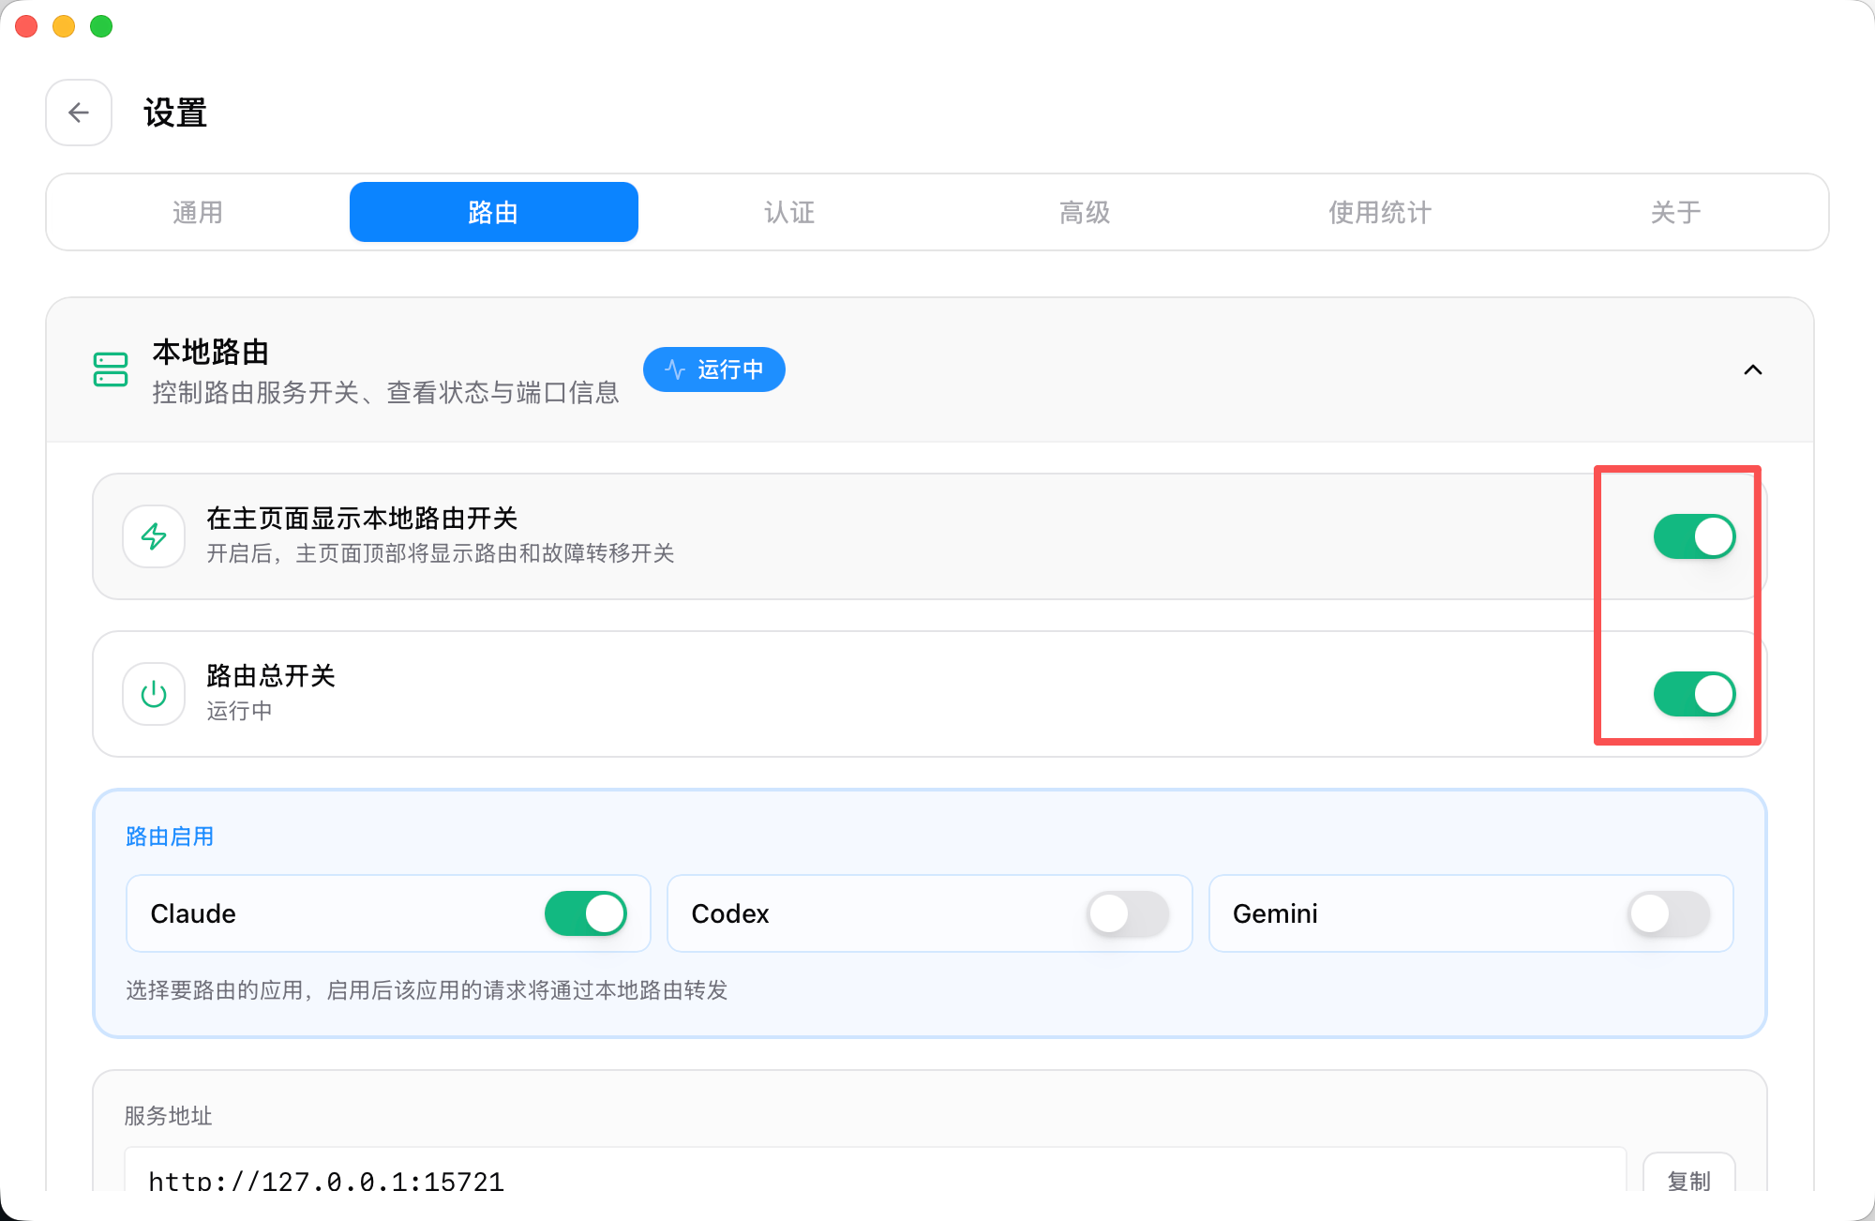
Task: Click the local routing server icon
Action: coord(111,369)
